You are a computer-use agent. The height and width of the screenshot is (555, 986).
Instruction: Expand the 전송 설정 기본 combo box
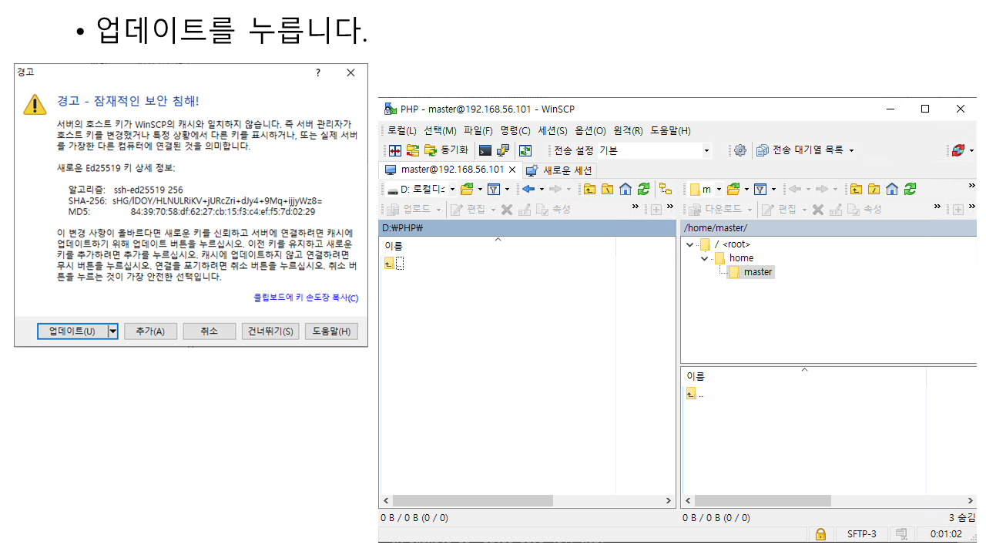[x=706, y=151]
